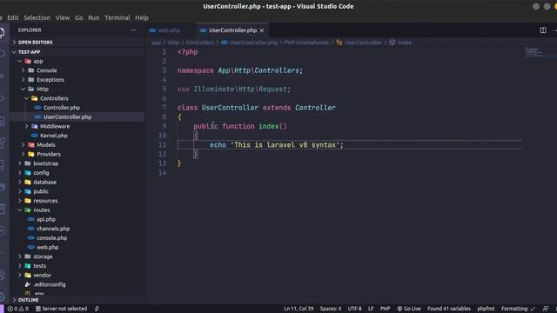Click 'Ln 11, Col 39' cursor position
Screen dimensions: 557x313
299,309
